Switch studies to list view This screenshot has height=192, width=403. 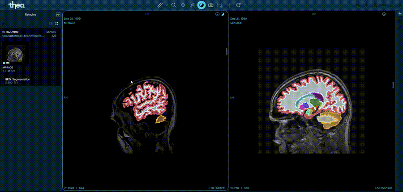pyautogui.click(x=51, y=23)
